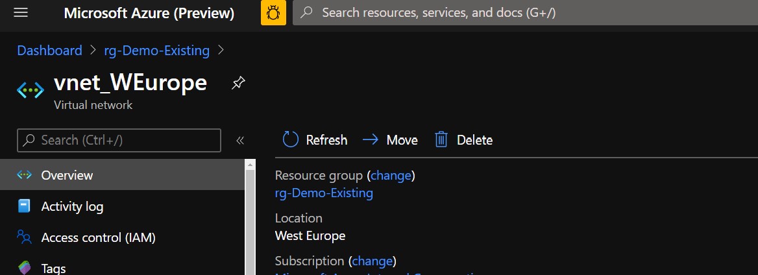The height and width of the screenshot is (275, 758).
Task: Click the Overview menu icon
Action: tap(24, 175)
